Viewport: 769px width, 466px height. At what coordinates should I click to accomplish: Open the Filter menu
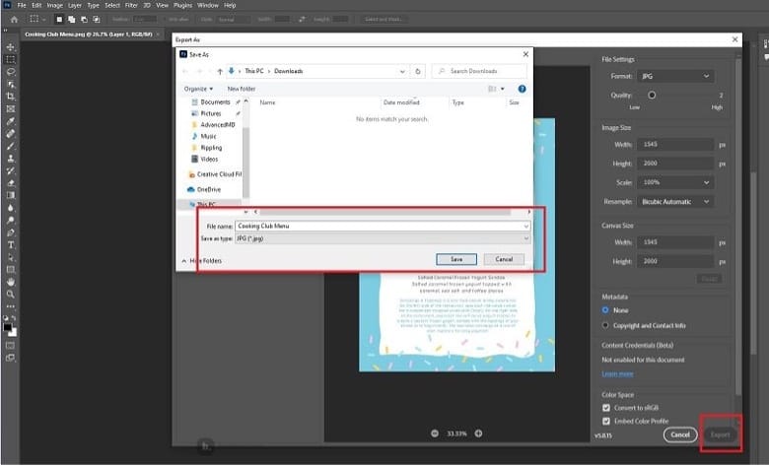point(129,5)
